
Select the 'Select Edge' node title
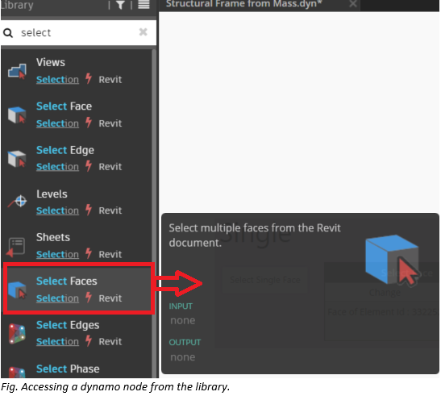coord(65,150)
